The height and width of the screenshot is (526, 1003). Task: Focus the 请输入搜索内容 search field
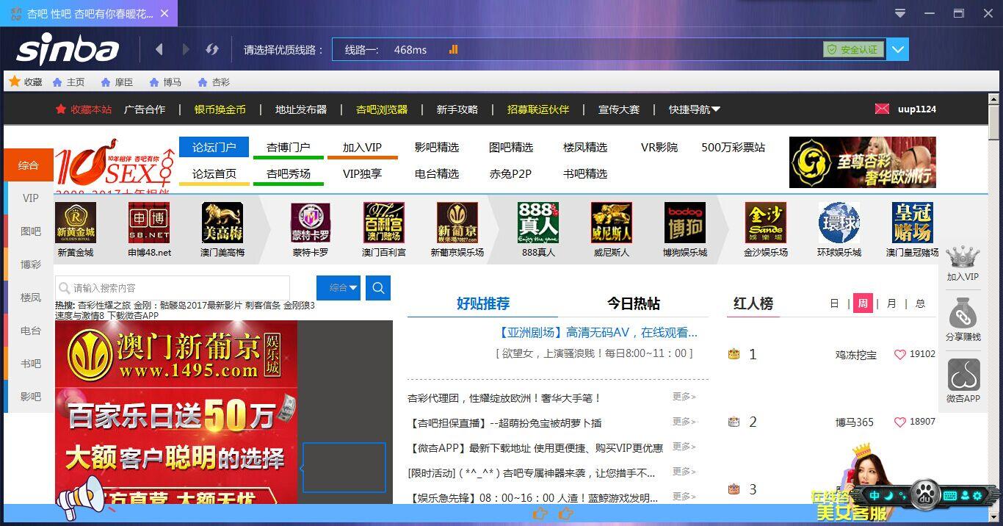[173, 288]
